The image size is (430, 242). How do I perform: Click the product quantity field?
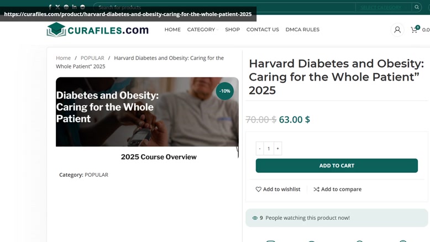click(269, 148)
